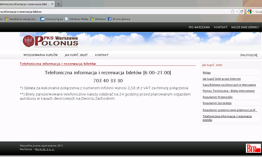Click Wszystkie prawa zastrzeżone 2011 footer text
Viewport: 262px width, 157px height.
(x=42, y=146)
